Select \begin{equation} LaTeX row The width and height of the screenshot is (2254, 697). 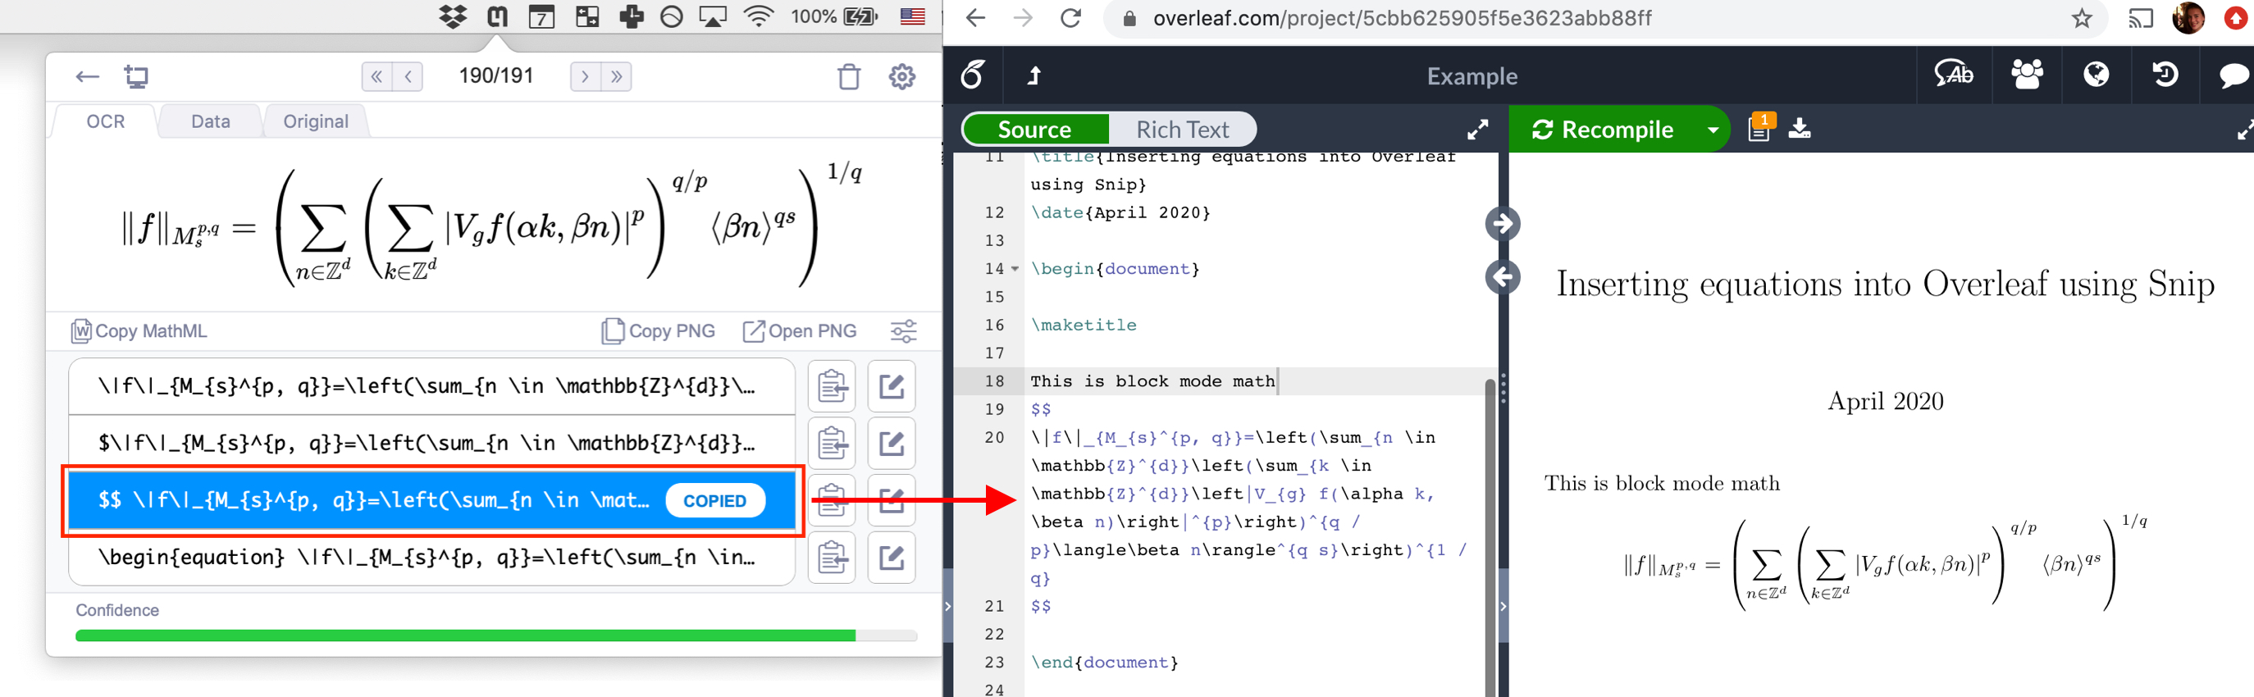pyautogui.click(x=431, y=557)
